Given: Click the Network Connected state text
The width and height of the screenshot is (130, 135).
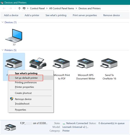Looking at the screenshot, I should pyautogui.click(x=77, y=123).
